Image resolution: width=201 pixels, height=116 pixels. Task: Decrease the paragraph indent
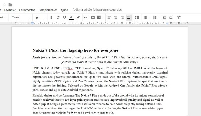point(165,18)
